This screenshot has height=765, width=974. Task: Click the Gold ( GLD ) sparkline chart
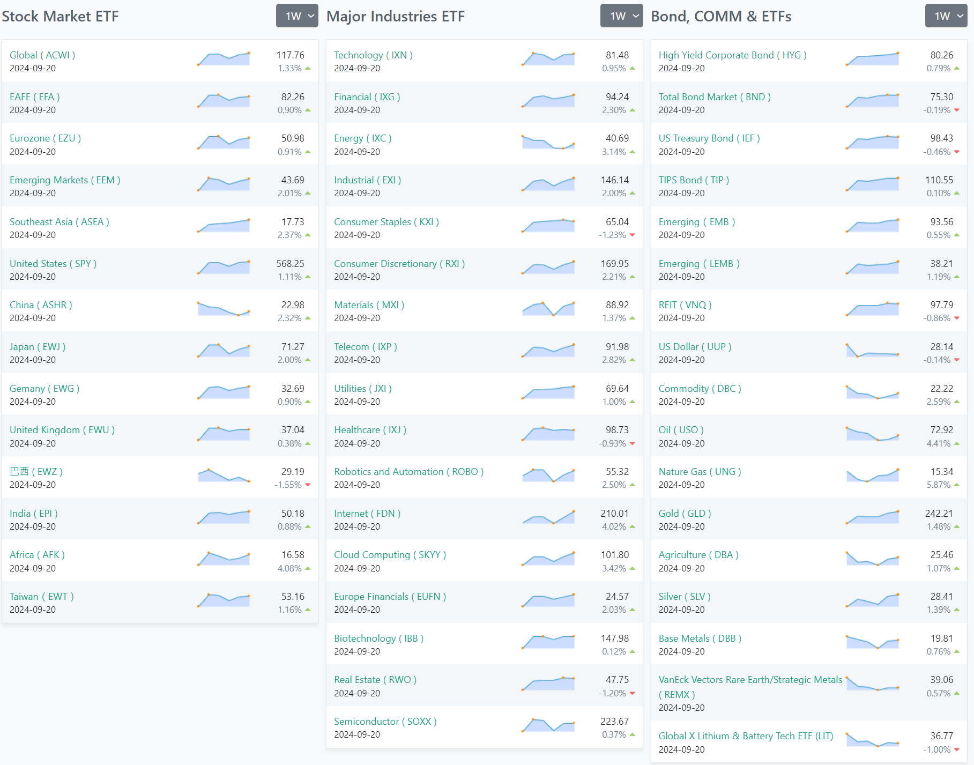click(872, 517)
